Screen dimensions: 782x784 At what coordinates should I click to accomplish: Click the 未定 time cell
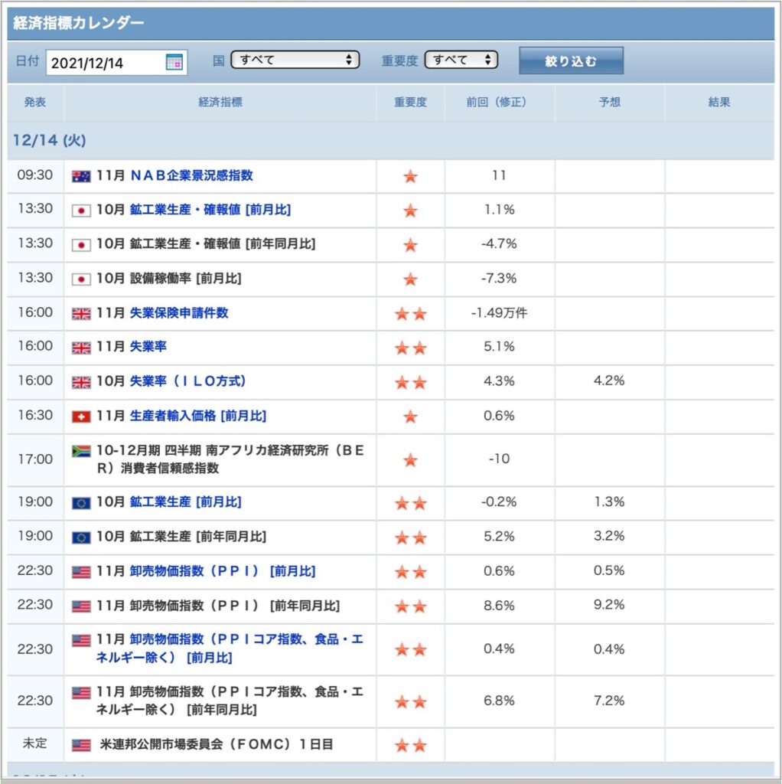(x=35, y=743)
